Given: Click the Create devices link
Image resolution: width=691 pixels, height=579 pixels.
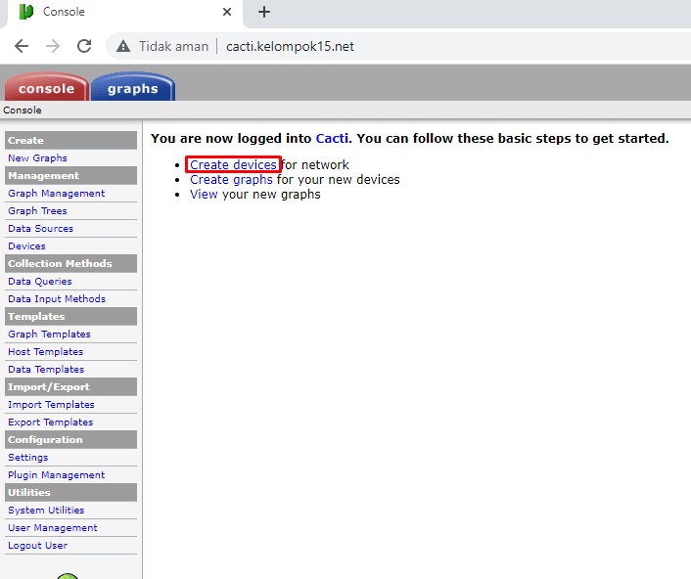Looking at the screenshot, I should (233, 164).
